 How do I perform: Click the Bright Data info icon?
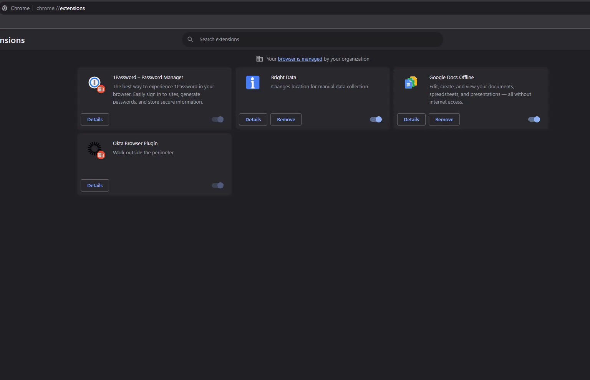click(x=253, y=83)
